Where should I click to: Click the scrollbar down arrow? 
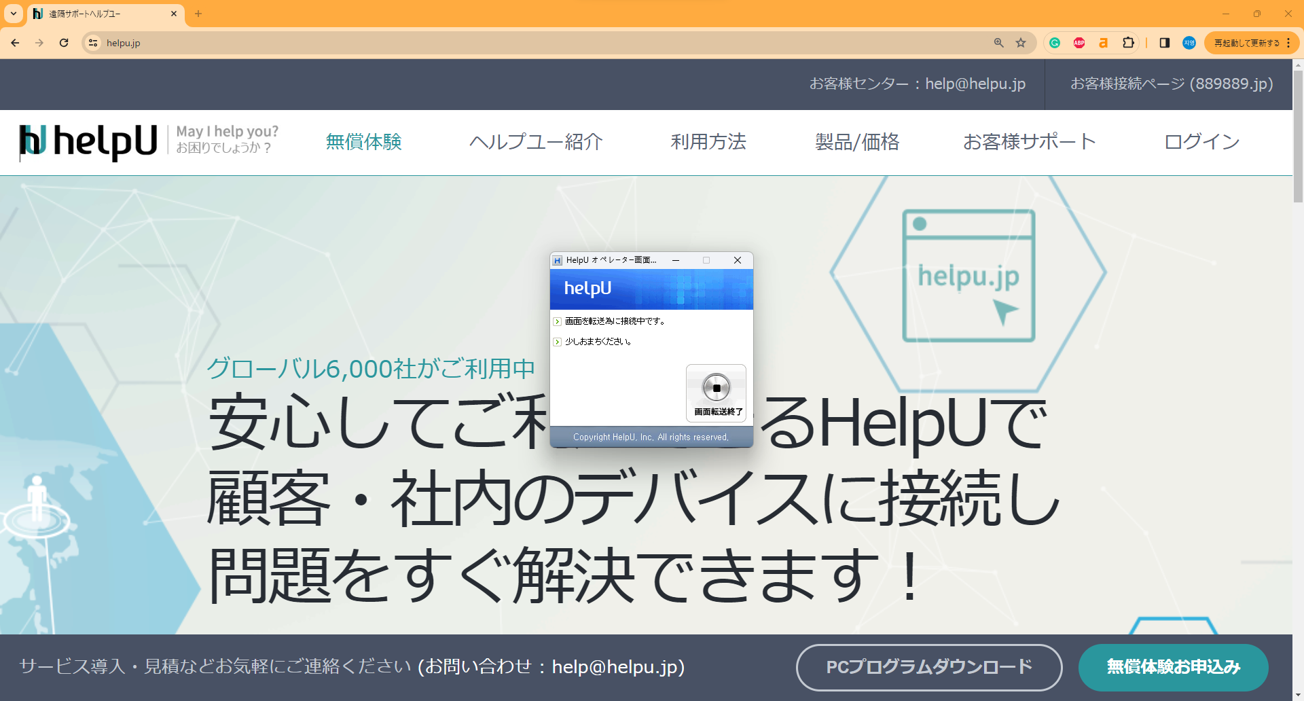coord(1298,695)
